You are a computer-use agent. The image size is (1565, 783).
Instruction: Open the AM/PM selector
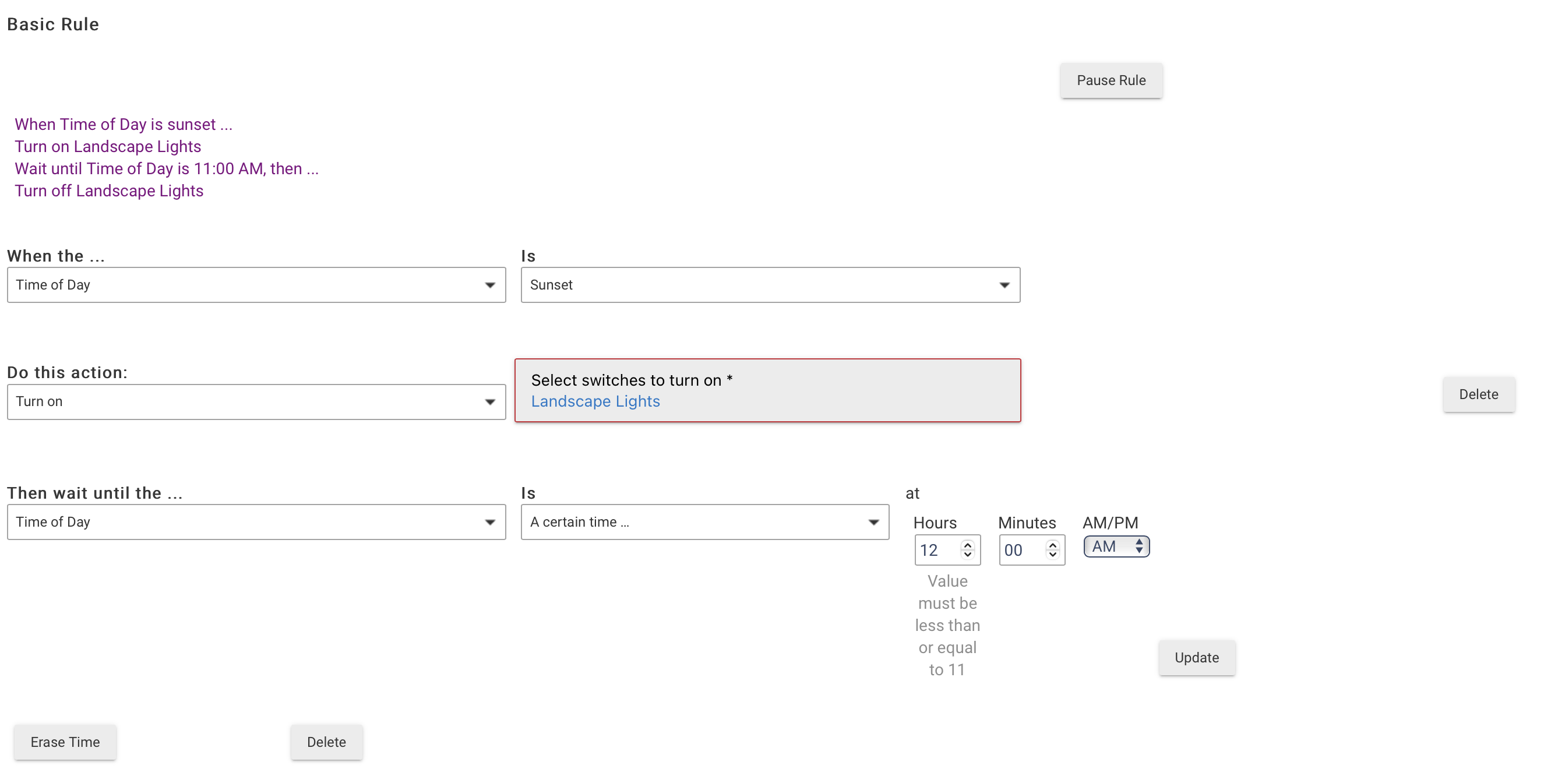1116,546
